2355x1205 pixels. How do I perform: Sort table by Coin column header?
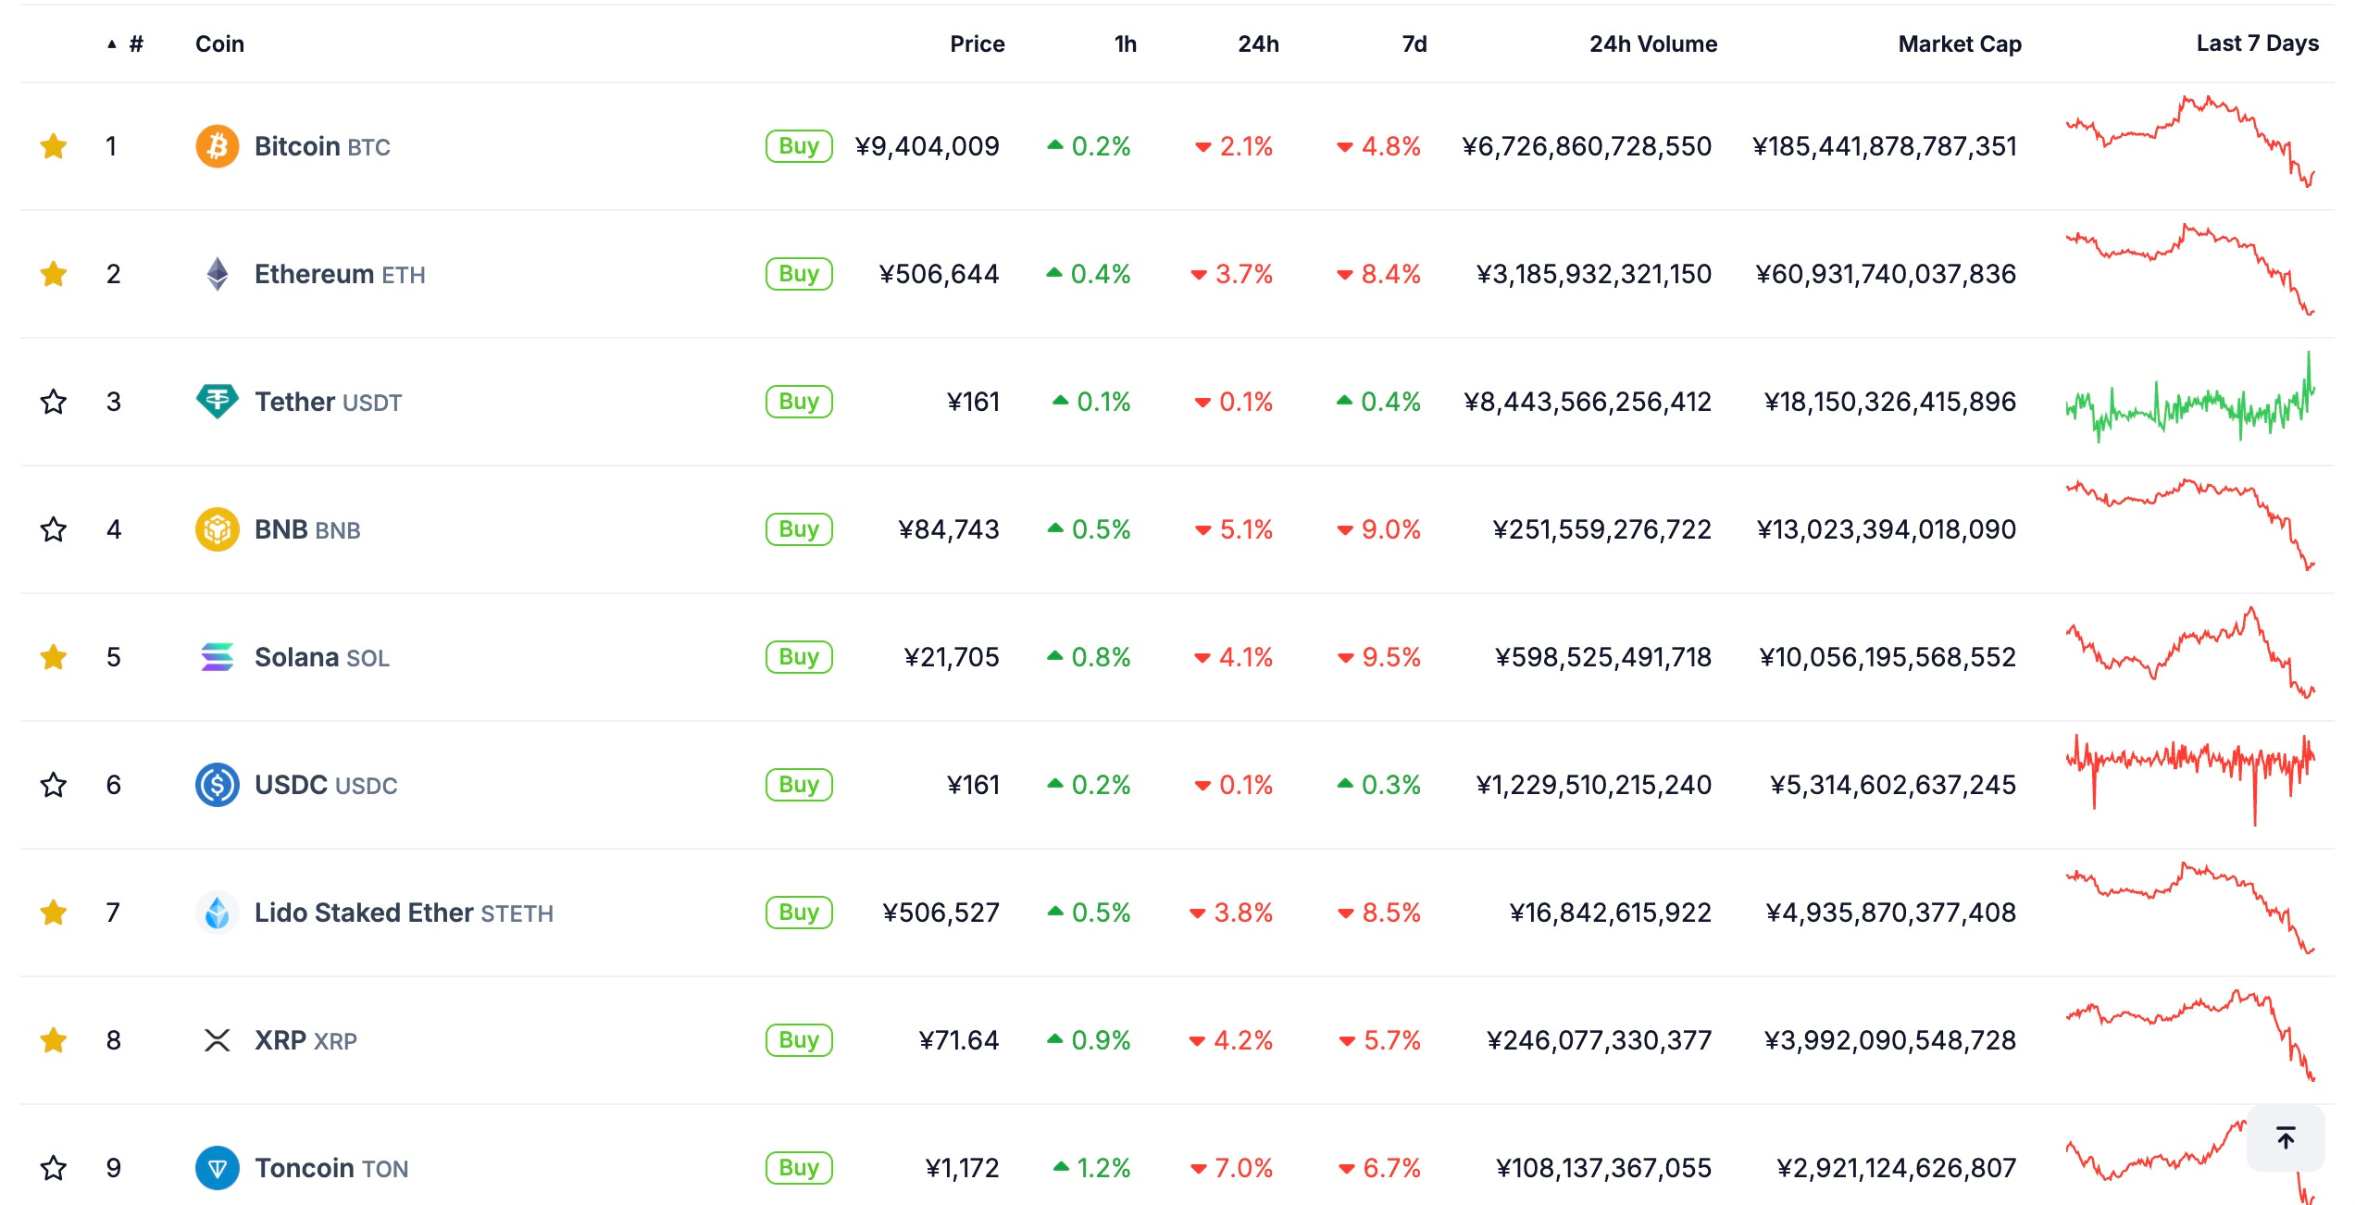pyautogui.click(x=219, y=43)
